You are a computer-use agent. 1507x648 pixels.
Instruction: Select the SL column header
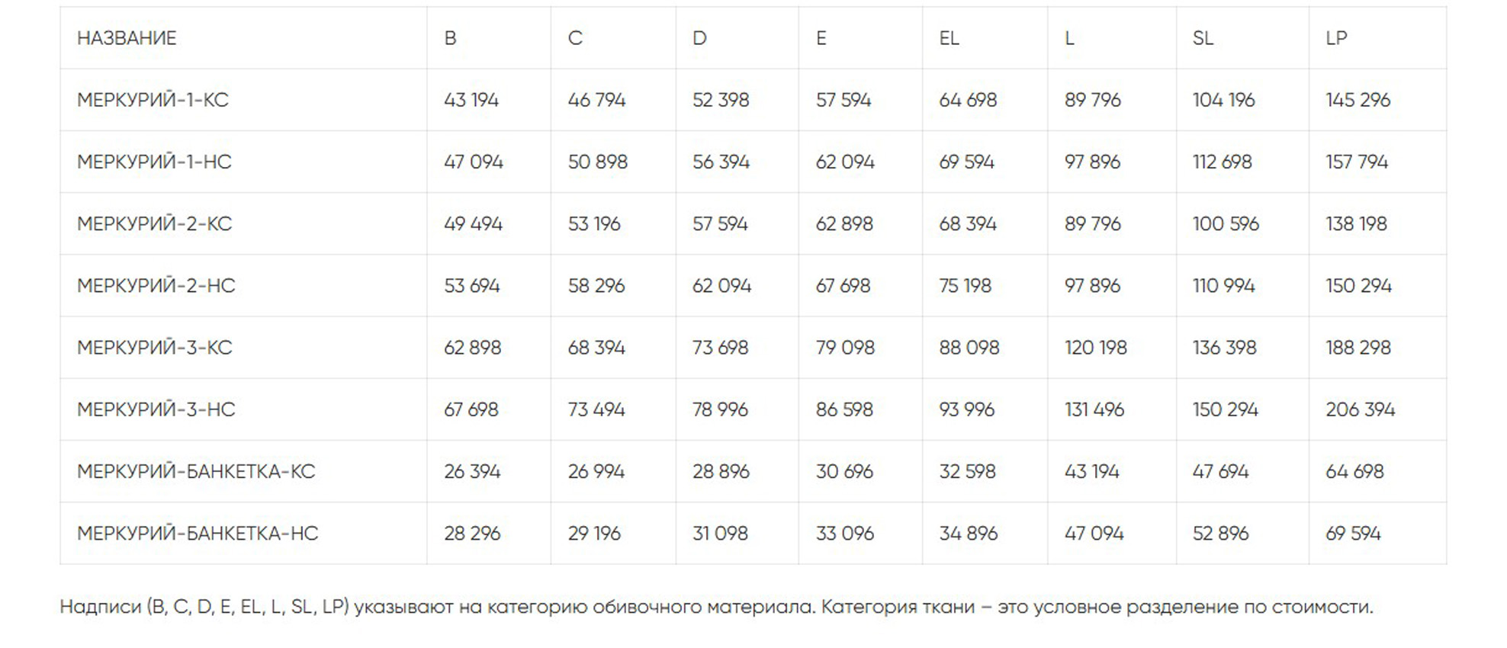click(x=1203, y=38)
